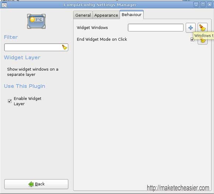Click the 'Widget Windows' option label
Image resolution: width=214 pixels, height=194 pixels.
(92, 27)
